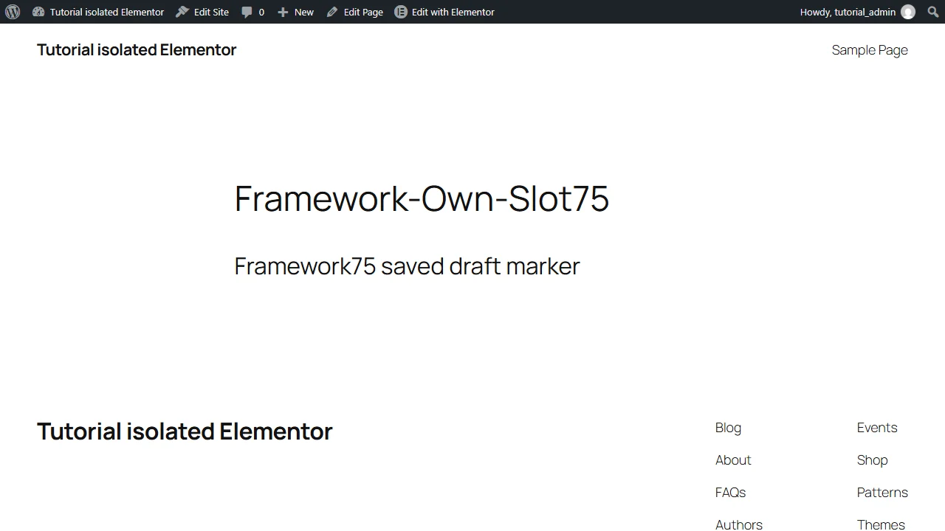View the Patterns footer link

coord(882,493)
